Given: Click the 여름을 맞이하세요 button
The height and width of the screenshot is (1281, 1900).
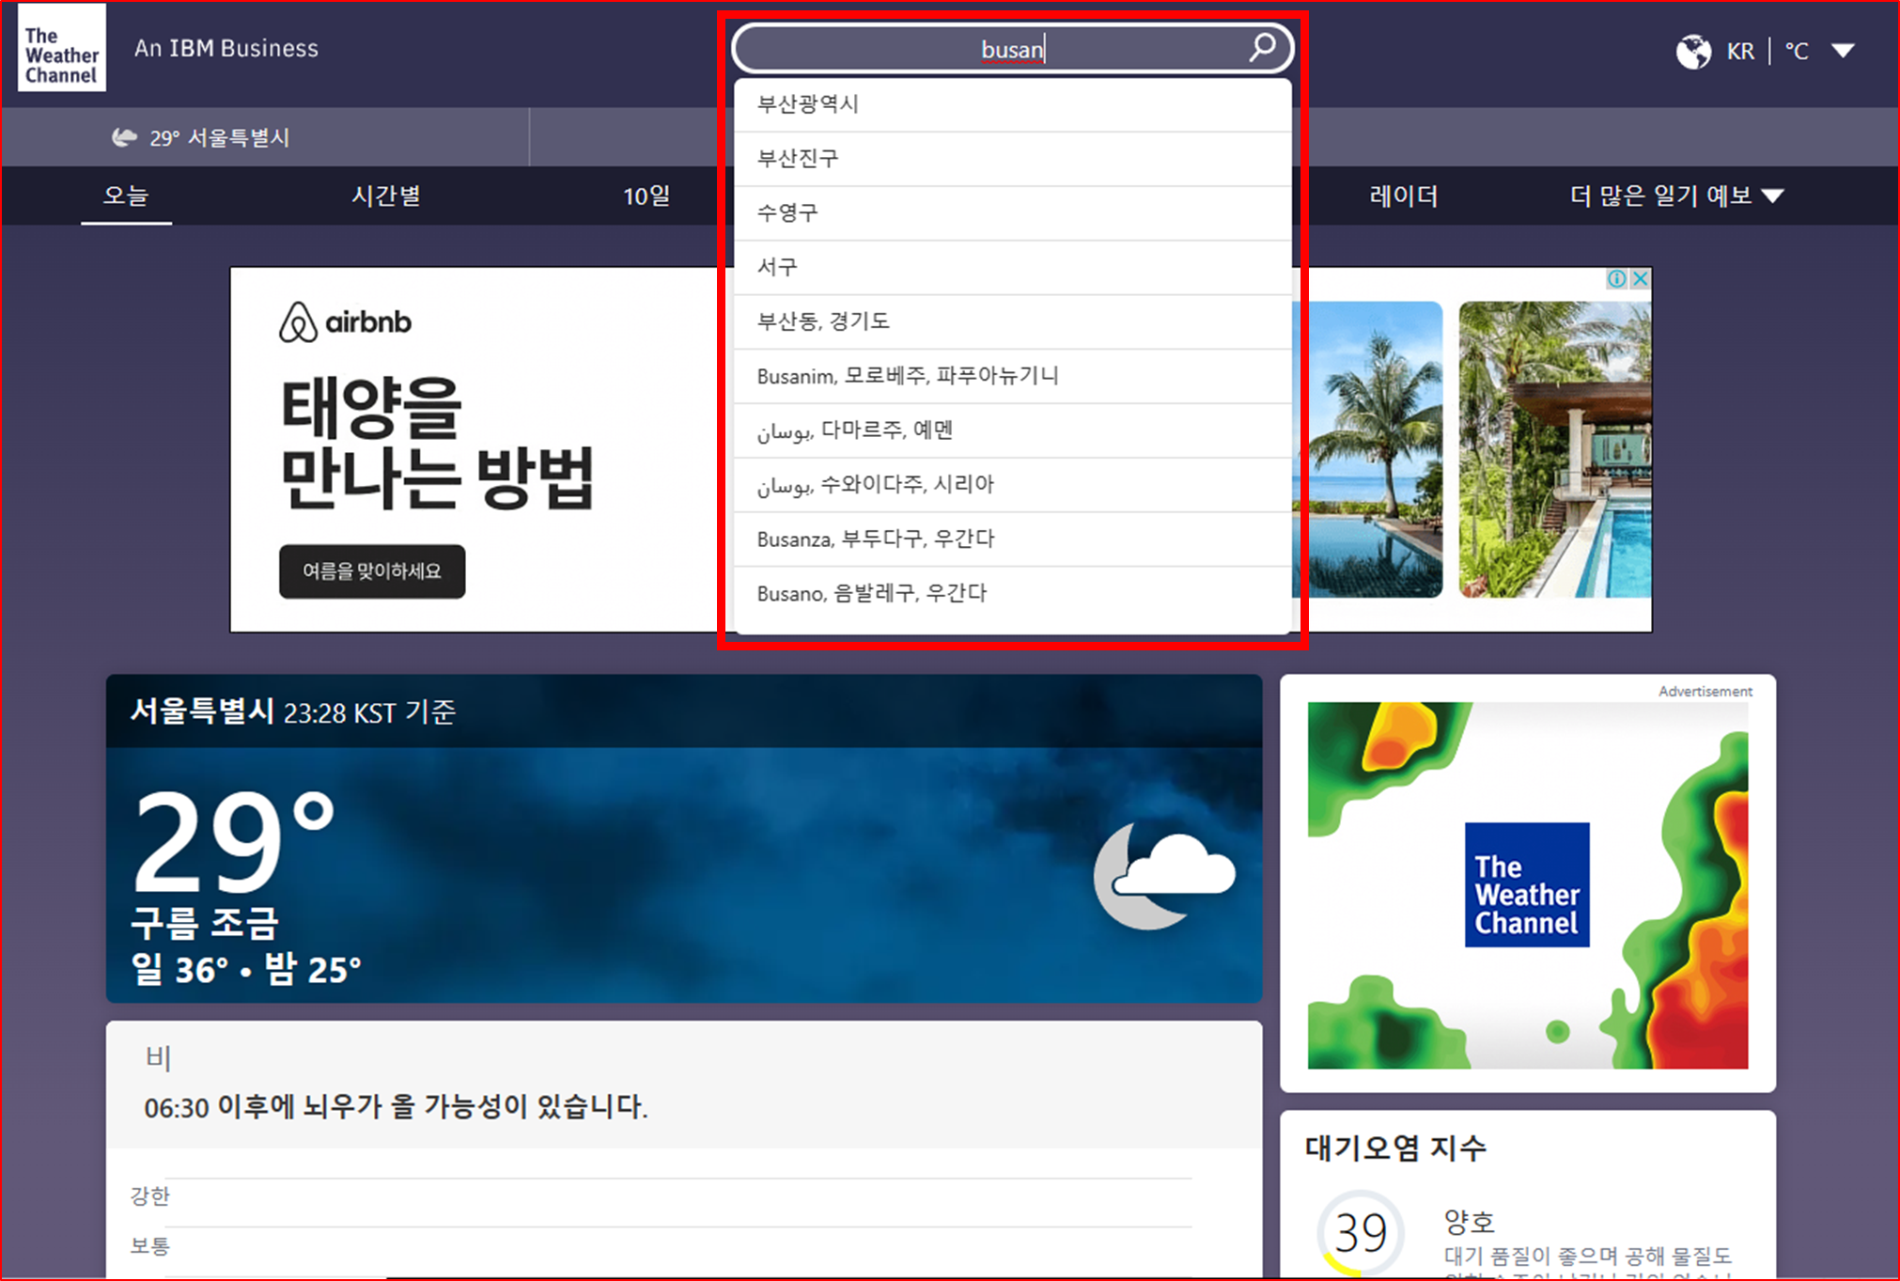Looking at the screenshot, I should (372, 571).
